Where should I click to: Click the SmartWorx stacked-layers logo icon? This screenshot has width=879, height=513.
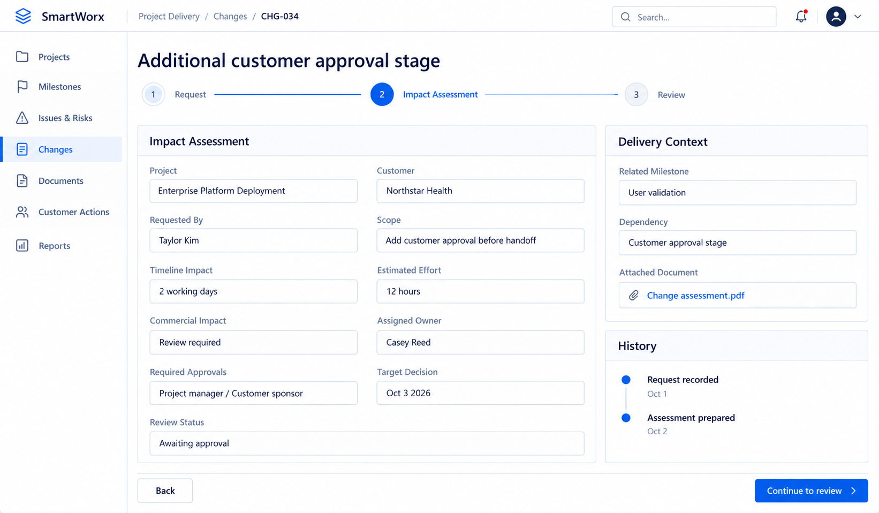click(x=23, y=17)
